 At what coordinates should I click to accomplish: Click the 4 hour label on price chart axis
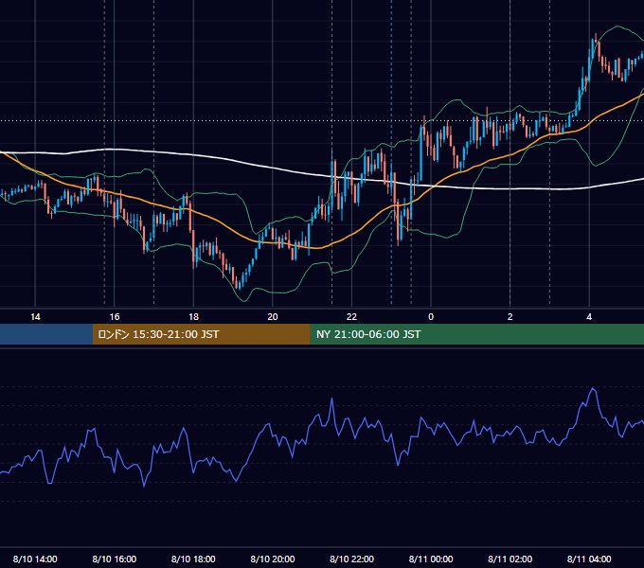coord(589,317)
